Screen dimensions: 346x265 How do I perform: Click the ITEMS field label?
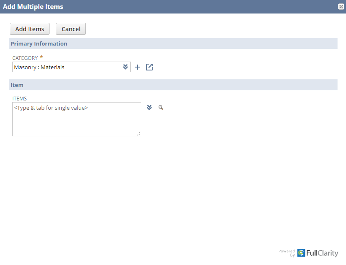click(19, 99)
